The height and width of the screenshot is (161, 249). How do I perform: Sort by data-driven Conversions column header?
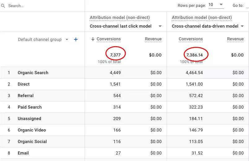(x=191, y=39)
